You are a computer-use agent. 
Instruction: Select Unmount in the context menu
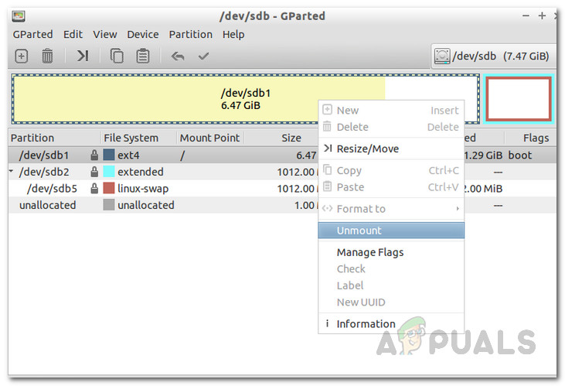391,231
